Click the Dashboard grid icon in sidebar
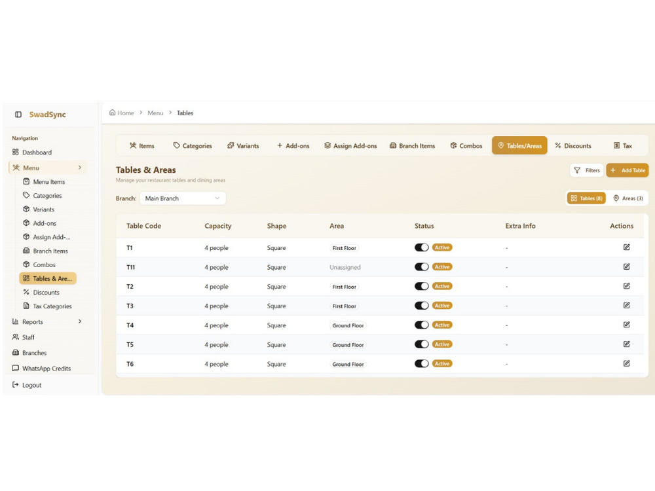Viewport: 655px width, 491px height. click(16, 152)
